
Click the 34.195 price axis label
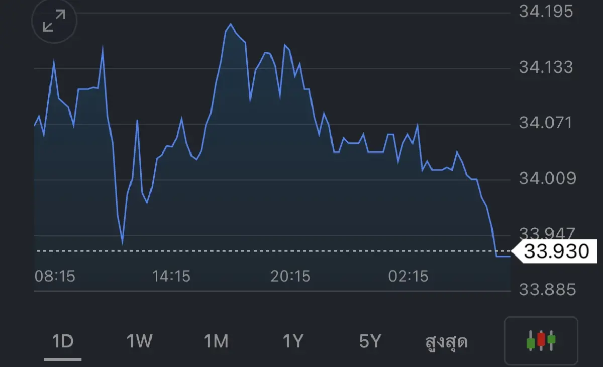(546, 11)
